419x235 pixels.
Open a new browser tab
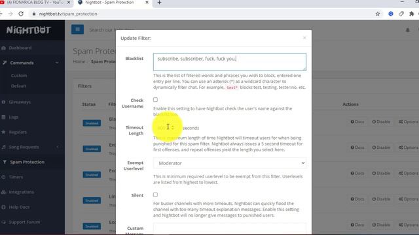159,3
